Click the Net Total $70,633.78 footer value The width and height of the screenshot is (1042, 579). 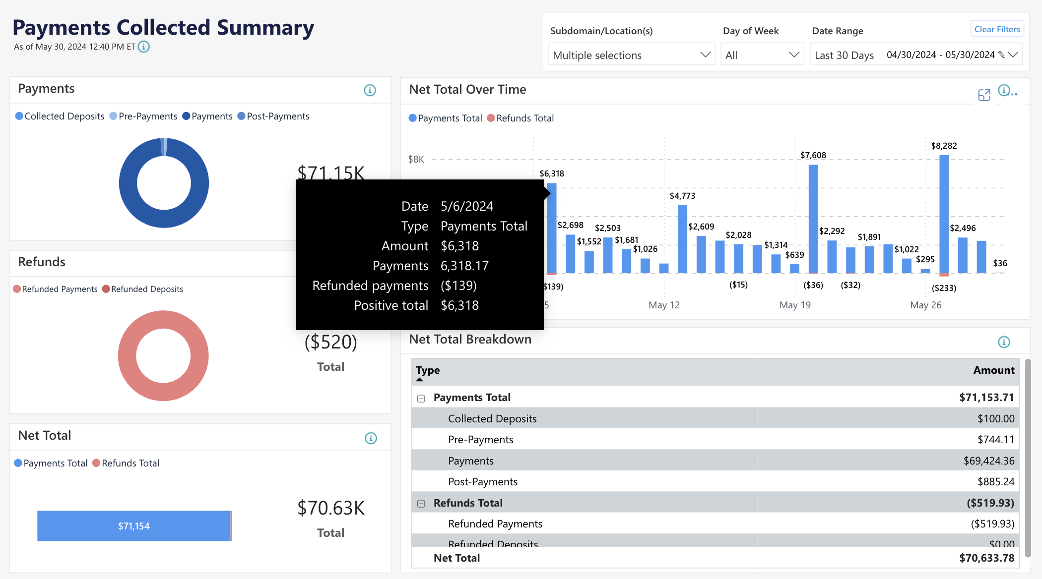coord(986,558)
